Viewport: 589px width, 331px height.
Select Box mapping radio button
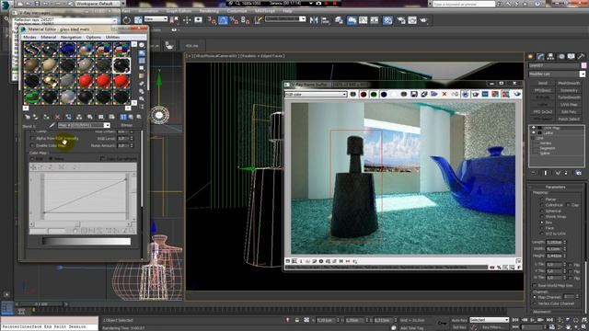click(542, 223)
